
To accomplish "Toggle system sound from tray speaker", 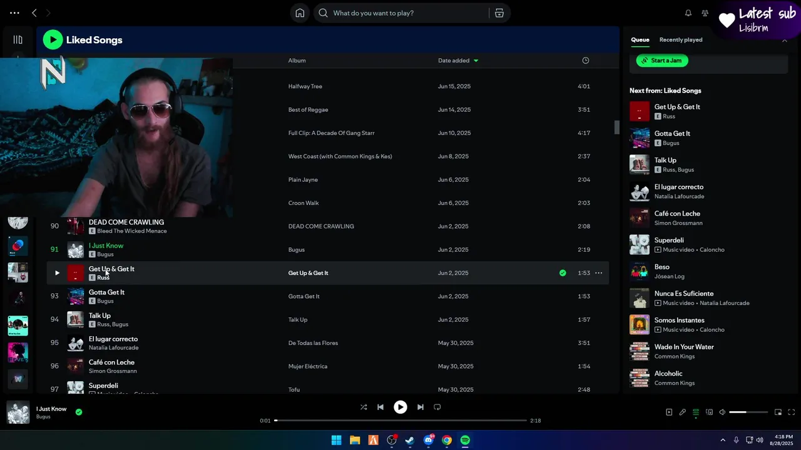I will point(760,440).
